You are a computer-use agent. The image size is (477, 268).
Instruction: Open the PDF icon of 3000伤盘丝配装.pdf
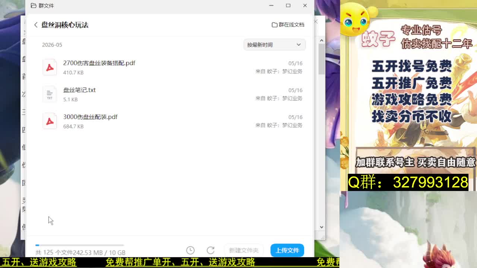(x=50, y=121)
